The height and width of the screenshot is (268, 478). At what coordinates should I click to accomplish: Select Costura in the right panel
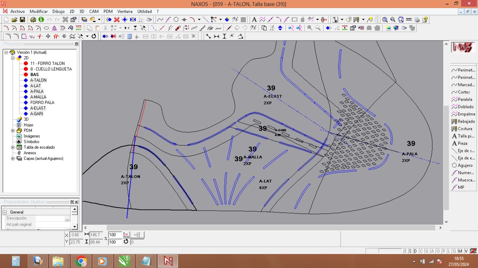[x=465, y=129]
